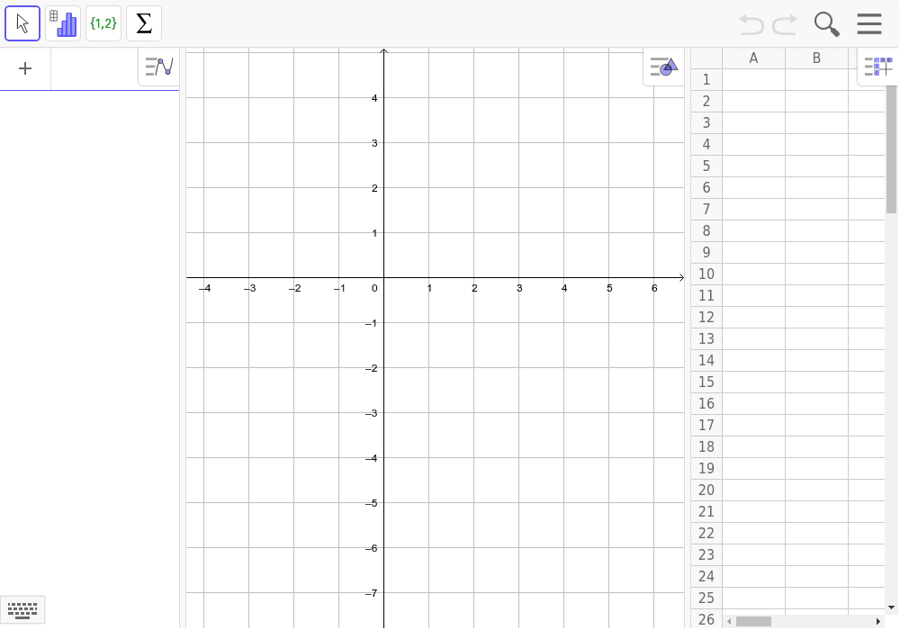The height and width of the screenshot is (630, 900).
Task: Click spreadsheet scroll right arrow
Action: [878, 621]
